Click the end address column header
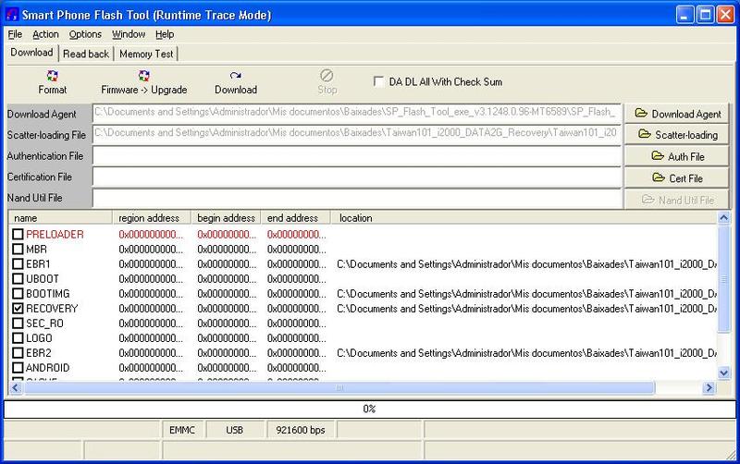This screenshot has width=740, height=464. point(295,218)
